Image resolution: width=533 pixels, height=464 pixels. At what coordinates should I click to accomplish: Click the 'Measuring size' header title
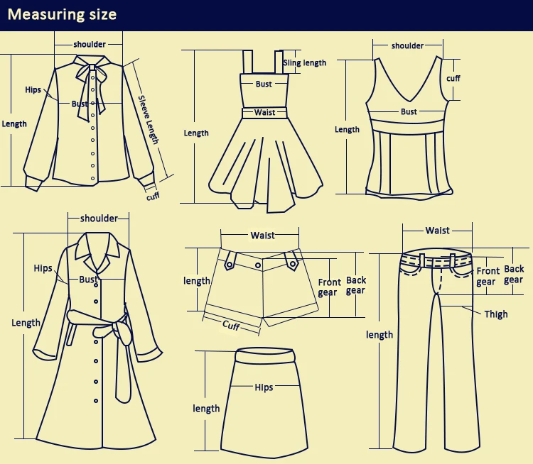click(x=63, y=15)
